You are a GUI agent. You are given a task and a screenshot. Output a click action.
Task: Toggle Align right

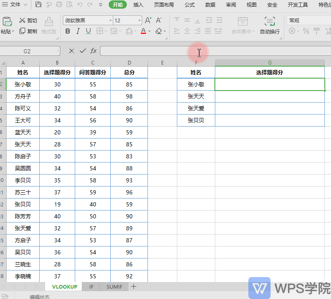click(x=198, y=31)
